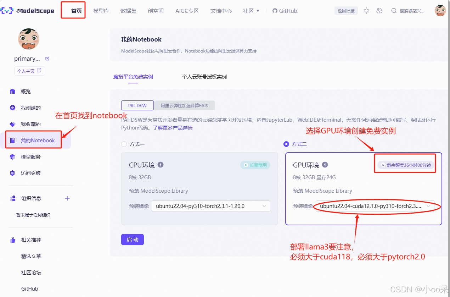Toggle the light/dark theme sun icon
450x297 pixels.
[x=366, y=11]
